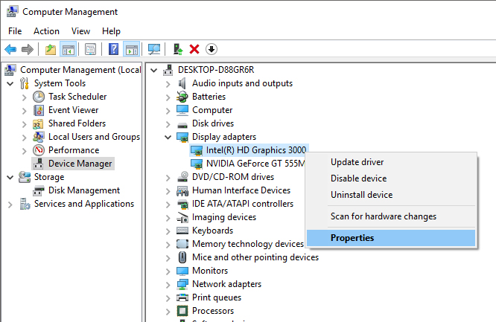Select Intel(R) HD Graphics 3000 adapter
This screenshot has height=322, width=496.
(x=256, y=150)
